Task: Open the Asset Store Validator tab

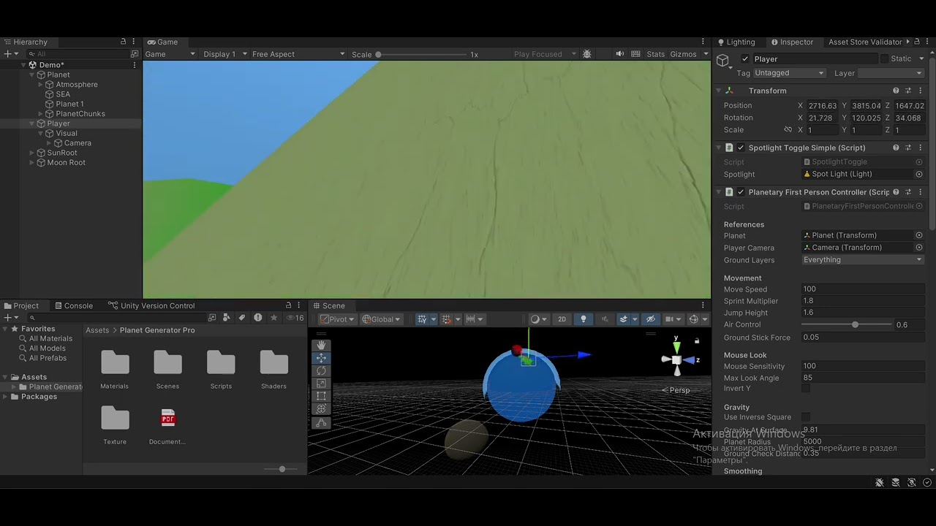Action: coord(864,42)
